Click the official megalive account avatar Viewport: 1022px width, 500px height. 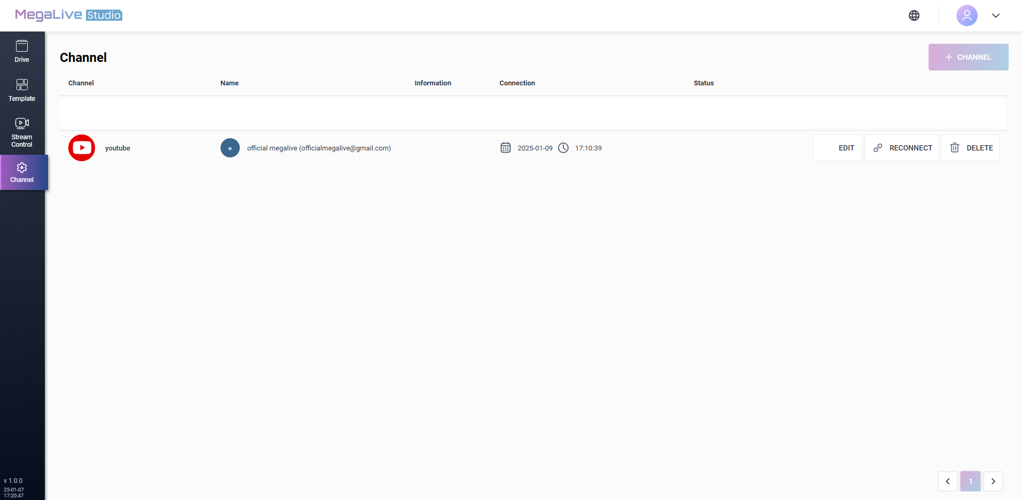click(230, 148)
